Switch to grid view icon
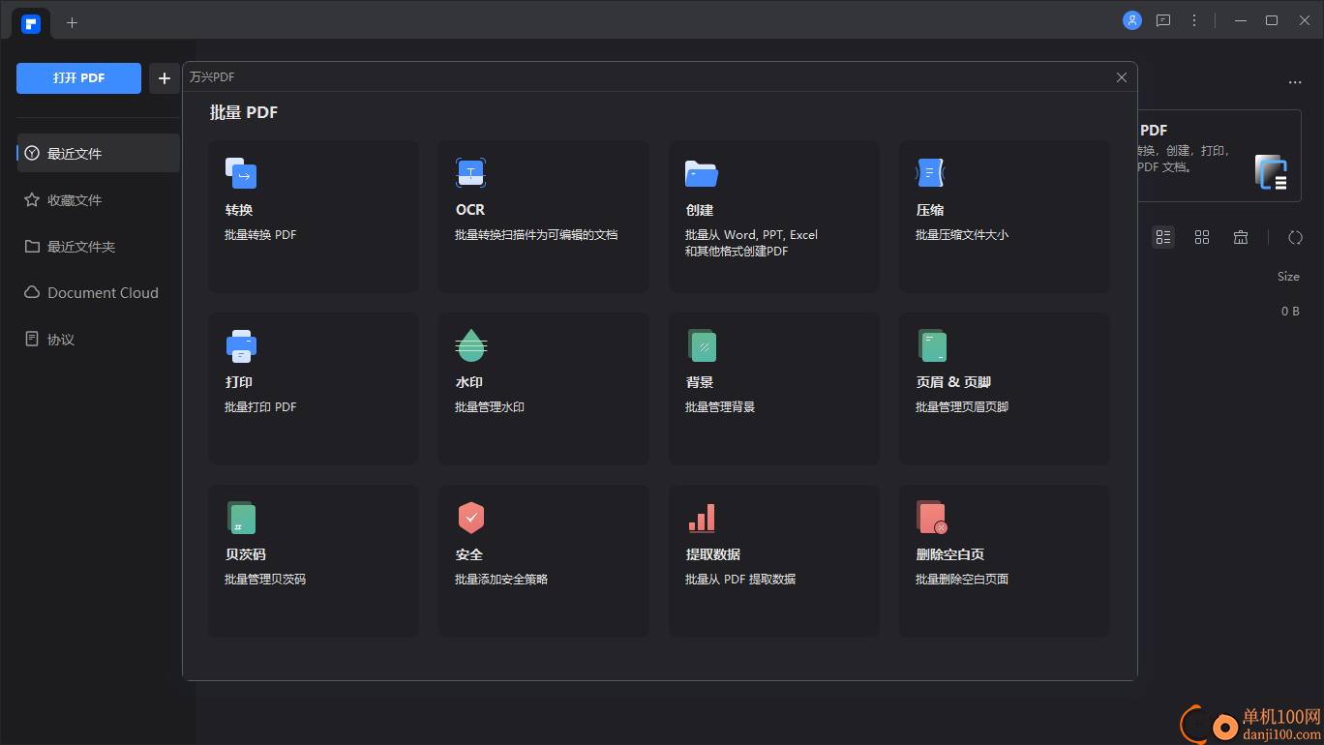This screenshot has width=1324, height=745. click(1202, 237)
